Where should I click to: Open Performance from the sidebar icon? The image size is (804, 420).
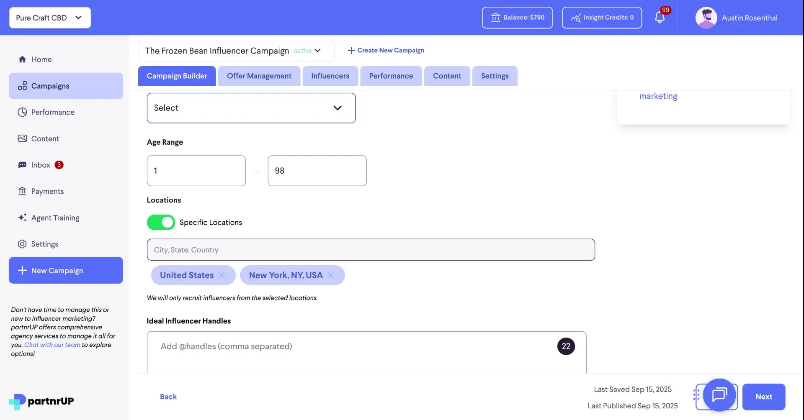22,112
